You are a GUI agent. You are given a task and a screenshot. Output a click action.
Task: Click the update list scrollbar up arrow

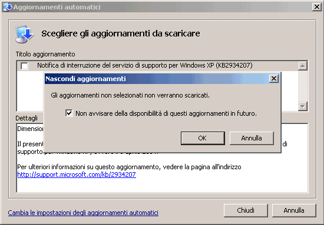click(303, 66)
